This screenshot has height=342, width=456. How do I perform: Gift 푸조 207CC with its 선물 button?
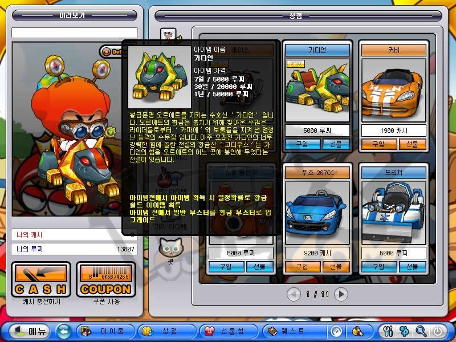click(336, 266)
